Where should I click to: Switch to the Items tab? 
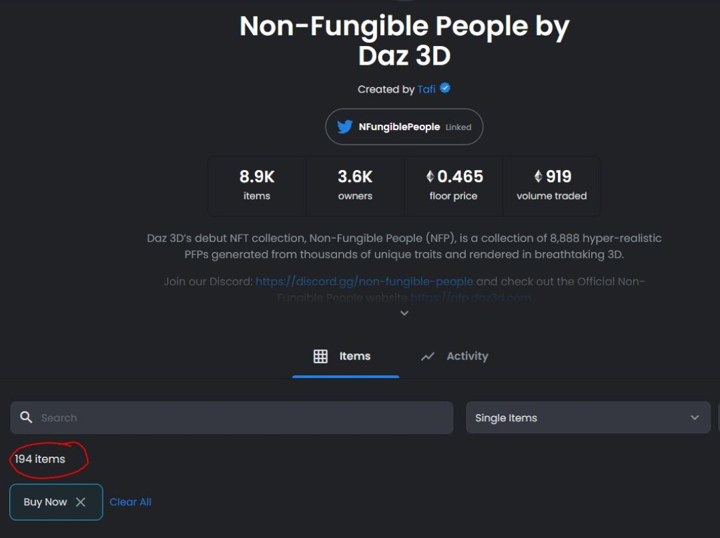pos(345,357)
